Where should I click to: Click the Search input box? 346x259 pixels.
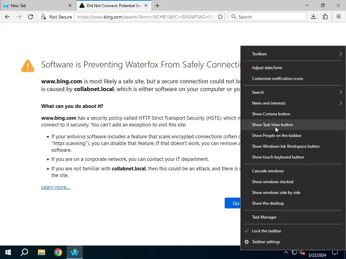(x=267, y=17)
